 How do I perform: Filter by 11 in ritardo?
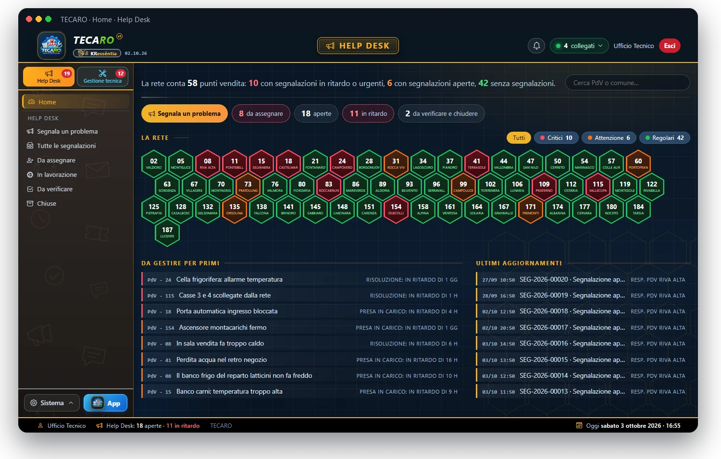(x=368, y=113)
